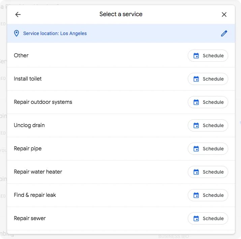Select the Repair sewer label
Viewport: 241px width, 239px height.
tap(30, 218)
